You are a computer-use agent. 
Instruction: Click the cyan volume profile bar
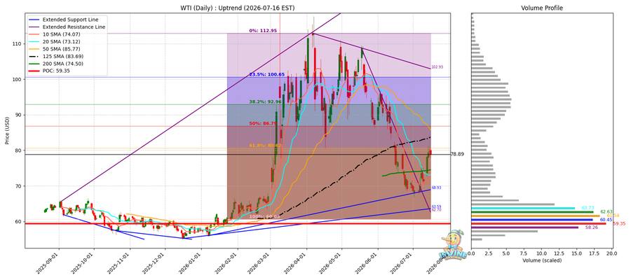pos(523,208)
